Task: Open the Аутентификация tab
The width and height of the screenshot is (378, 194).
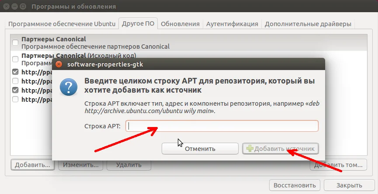Action: coord(232,24)
